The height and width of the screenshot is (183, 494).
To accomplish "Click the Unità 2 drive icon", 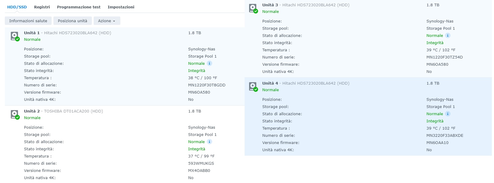I will (x=15, y=115).
